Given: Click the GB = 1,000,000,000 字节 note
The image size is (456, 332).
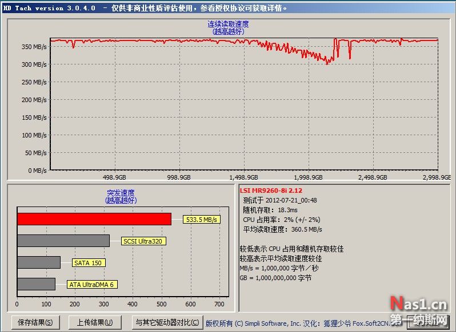Looking at the screenshot, I should (275, 278).
